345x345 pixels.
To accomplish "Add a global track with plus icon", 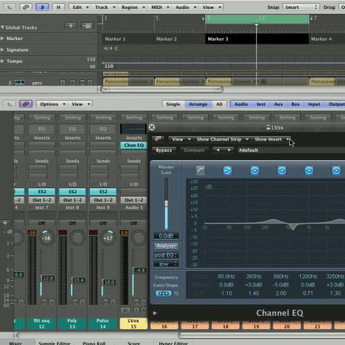I will pyautogui.click(x=71, y=26).
